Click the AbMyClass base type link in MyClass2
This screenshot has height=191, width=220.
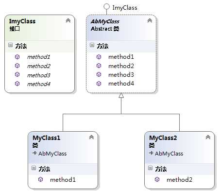(169, 154)
